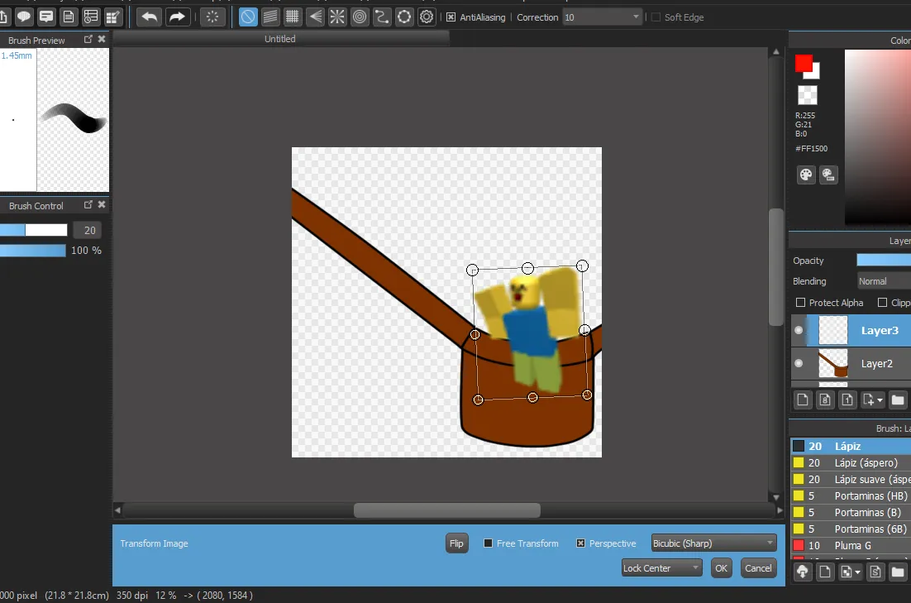Click the brush size slider

(33, 230)
